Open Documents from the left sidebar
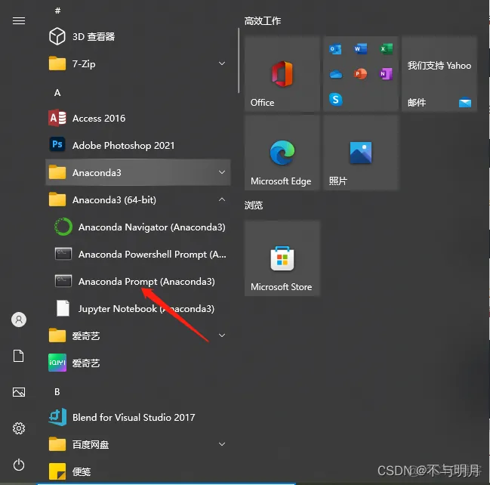 pos(18,356)
